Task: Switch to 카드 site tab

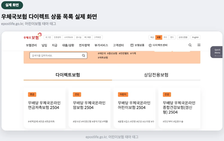Action: tap(165, 37)
